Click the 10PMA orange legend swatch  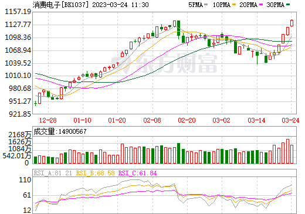(x=234, y=5)
